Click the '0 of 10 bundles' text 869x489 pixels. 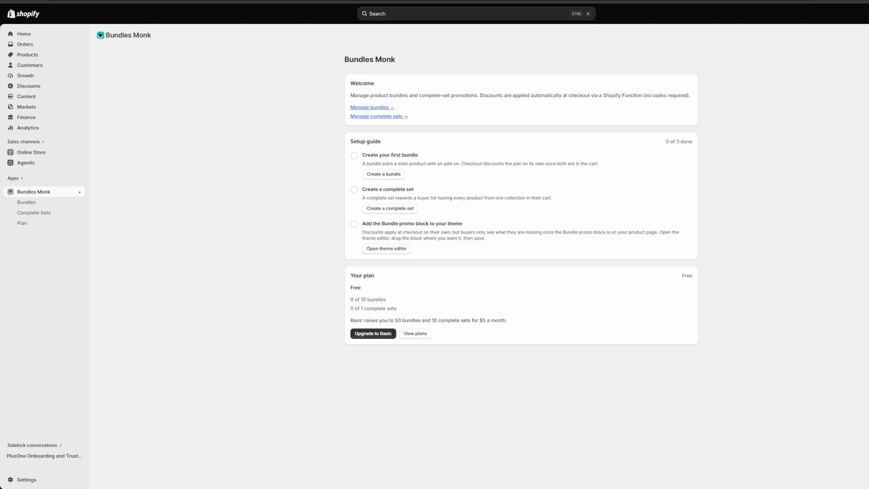click(x=368, y=299)
